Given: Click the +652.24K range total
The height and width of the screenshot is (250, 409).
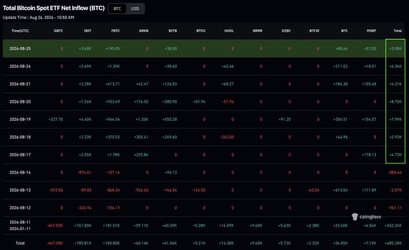Looking at the screenshot, I should (393, 225).
